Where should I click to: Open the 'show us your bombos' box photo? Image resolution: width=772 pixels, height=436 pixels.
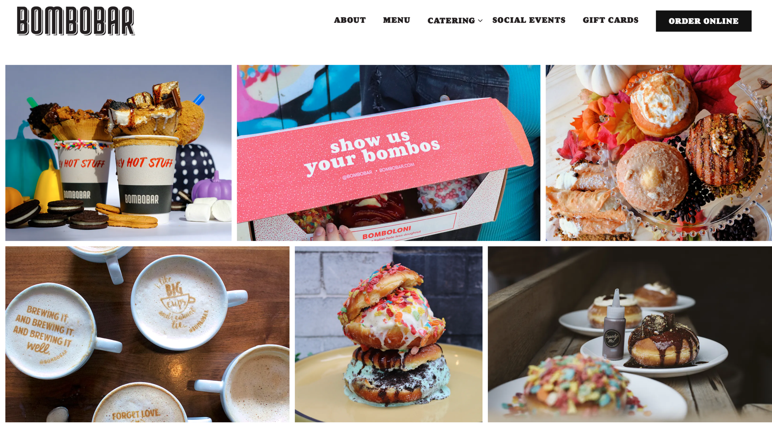[388, 153]
